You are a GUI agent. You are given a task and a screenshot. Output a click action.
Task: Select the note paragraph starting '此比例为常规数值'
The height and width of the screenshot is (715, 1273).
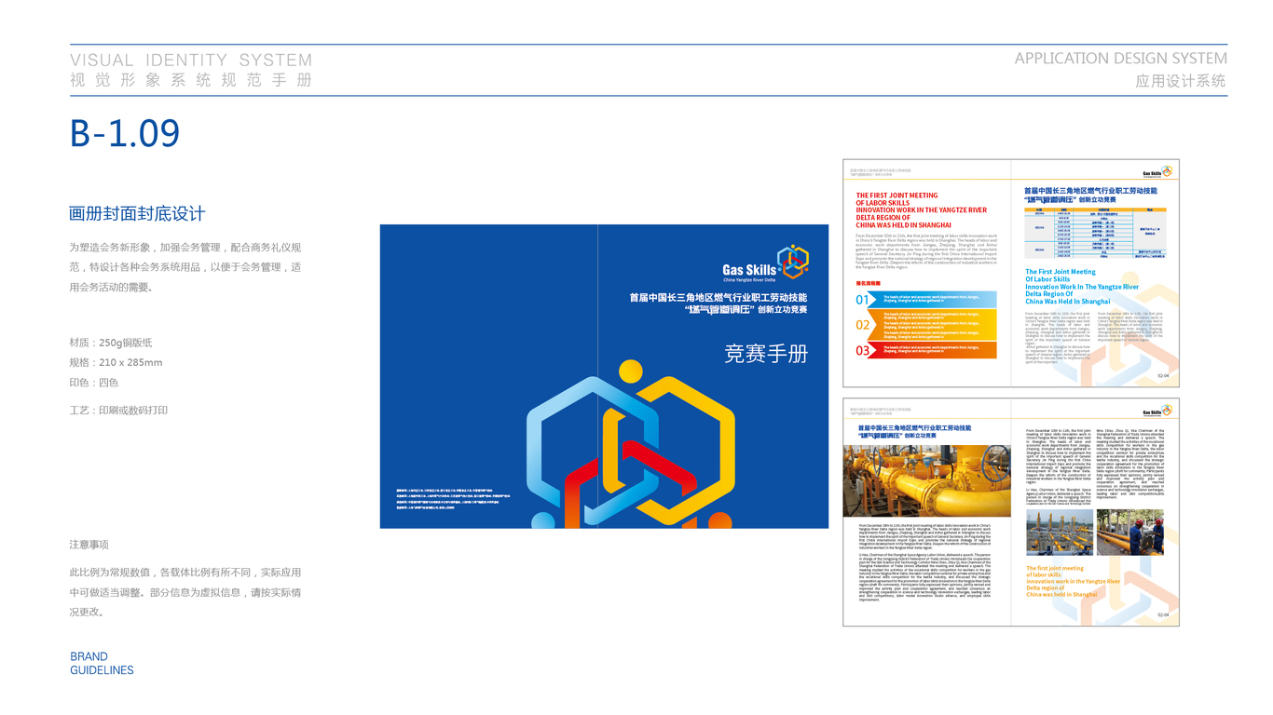coord(185,592)
